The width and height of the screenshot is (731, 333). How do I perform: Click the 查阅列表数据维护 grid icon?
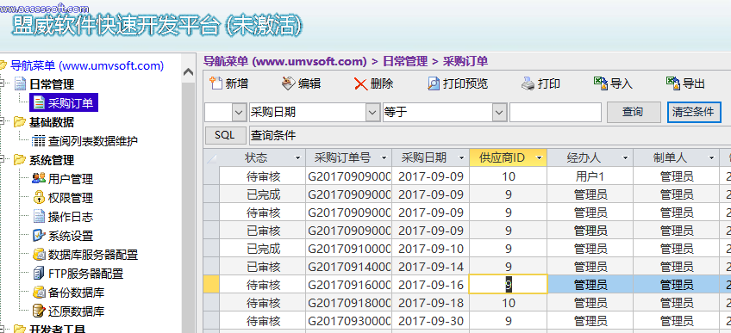tap(39, 141)
